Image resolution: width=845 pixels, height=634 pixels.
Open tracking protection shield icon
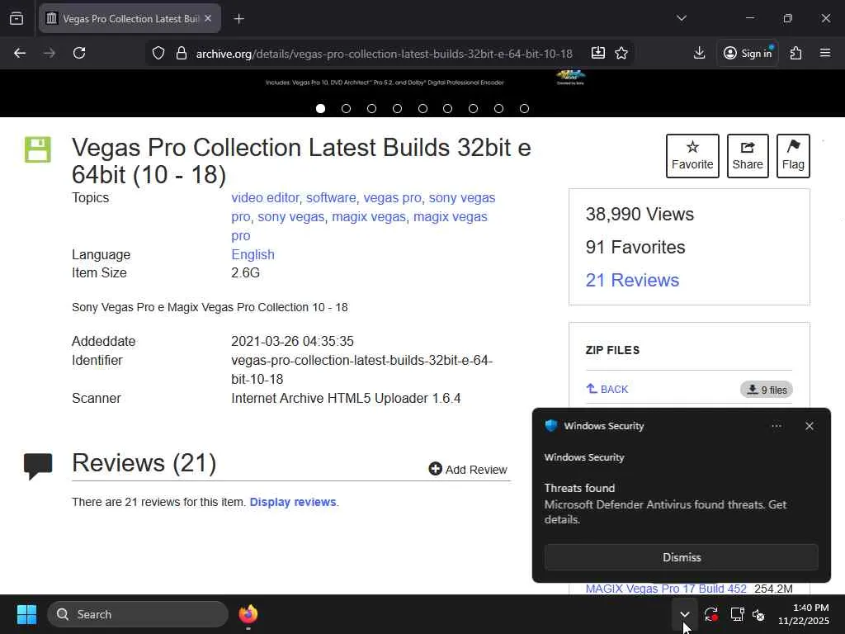tap(158, 54)
